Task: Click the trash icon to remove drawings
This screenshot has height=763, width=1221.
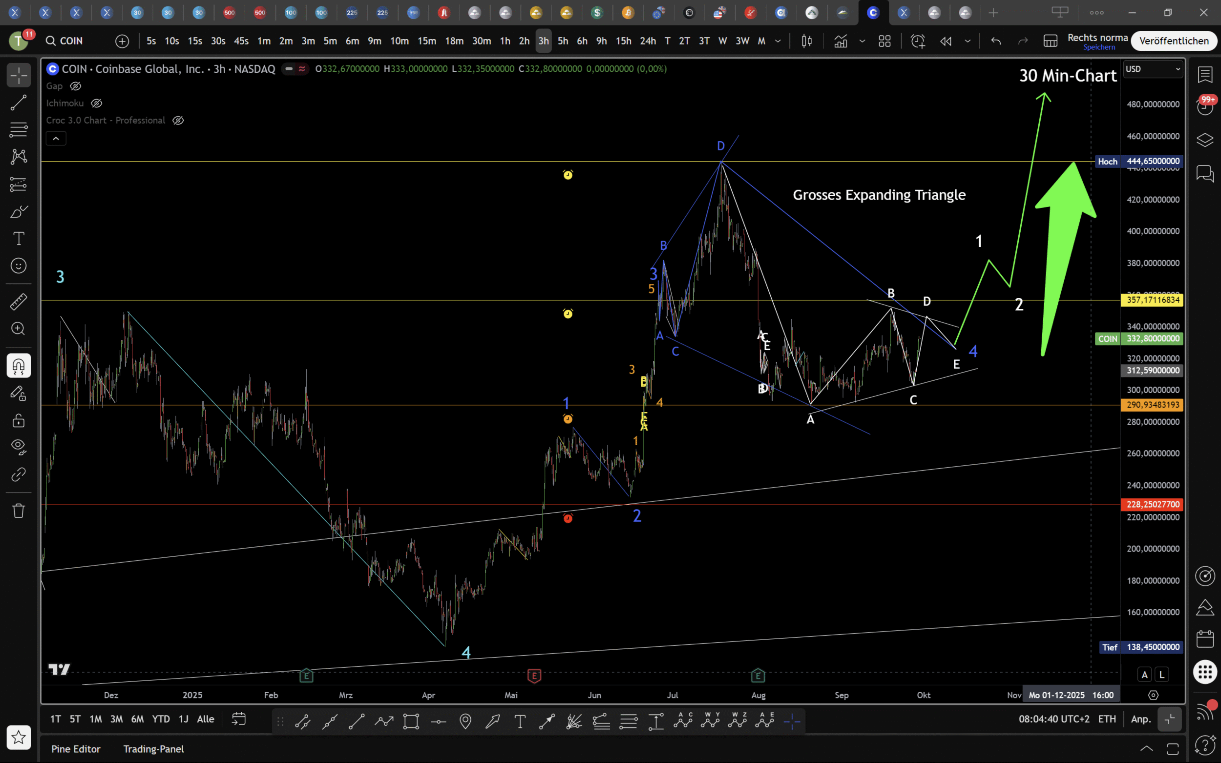Action: [19, 511]
